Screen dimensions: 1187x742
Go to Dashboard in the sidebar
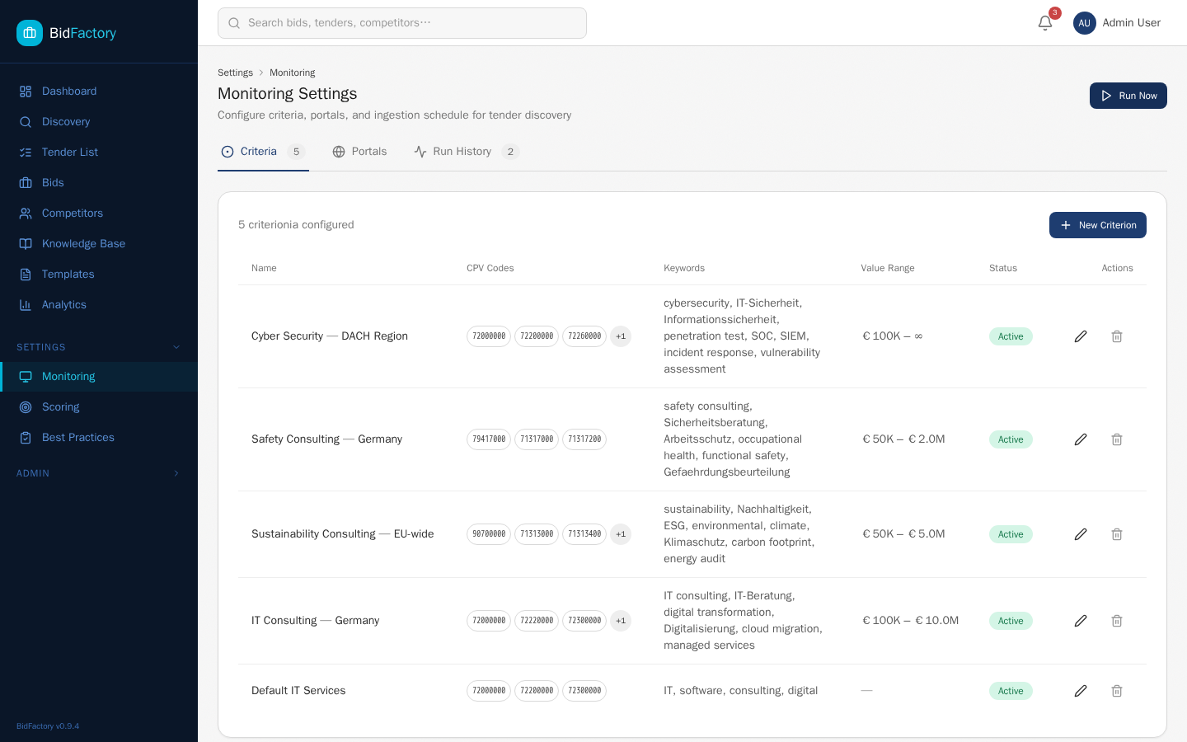pos(99,92)
